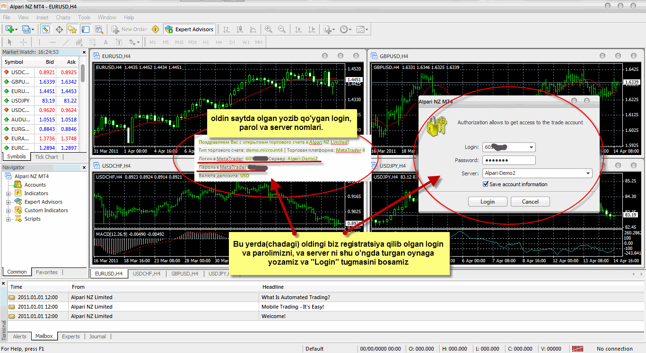
Task: Enable chart Auto Scroll icon
Action: pyautogui.click(x=298, y=29)
